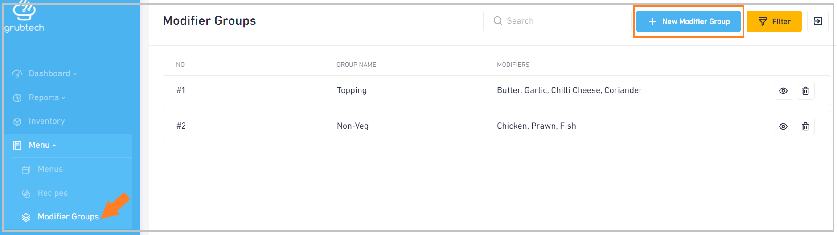Click the grubtech logo
Image resolution: width=837 pixels, height=235 pixels.
25,17
